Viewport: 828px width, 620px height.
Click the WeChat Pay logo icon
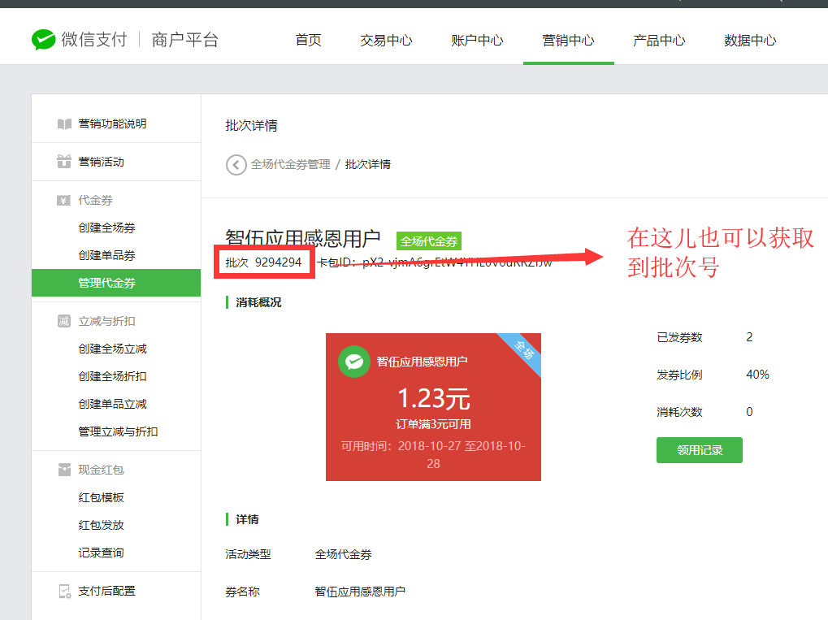click(x=43, y=40)
